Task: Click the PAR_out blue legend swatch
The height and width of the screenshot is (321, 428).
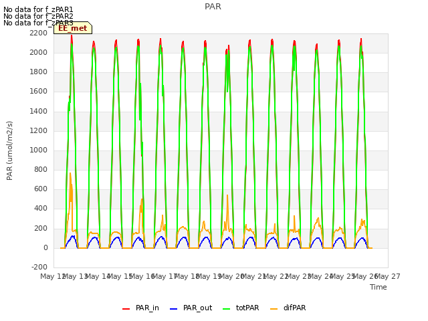Action: 173,309
